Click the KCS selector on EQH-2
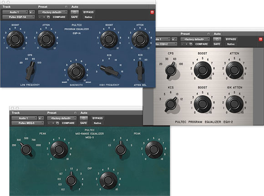Screen dimensions: 264x196 pyautogui.click(x=171, y=104)
